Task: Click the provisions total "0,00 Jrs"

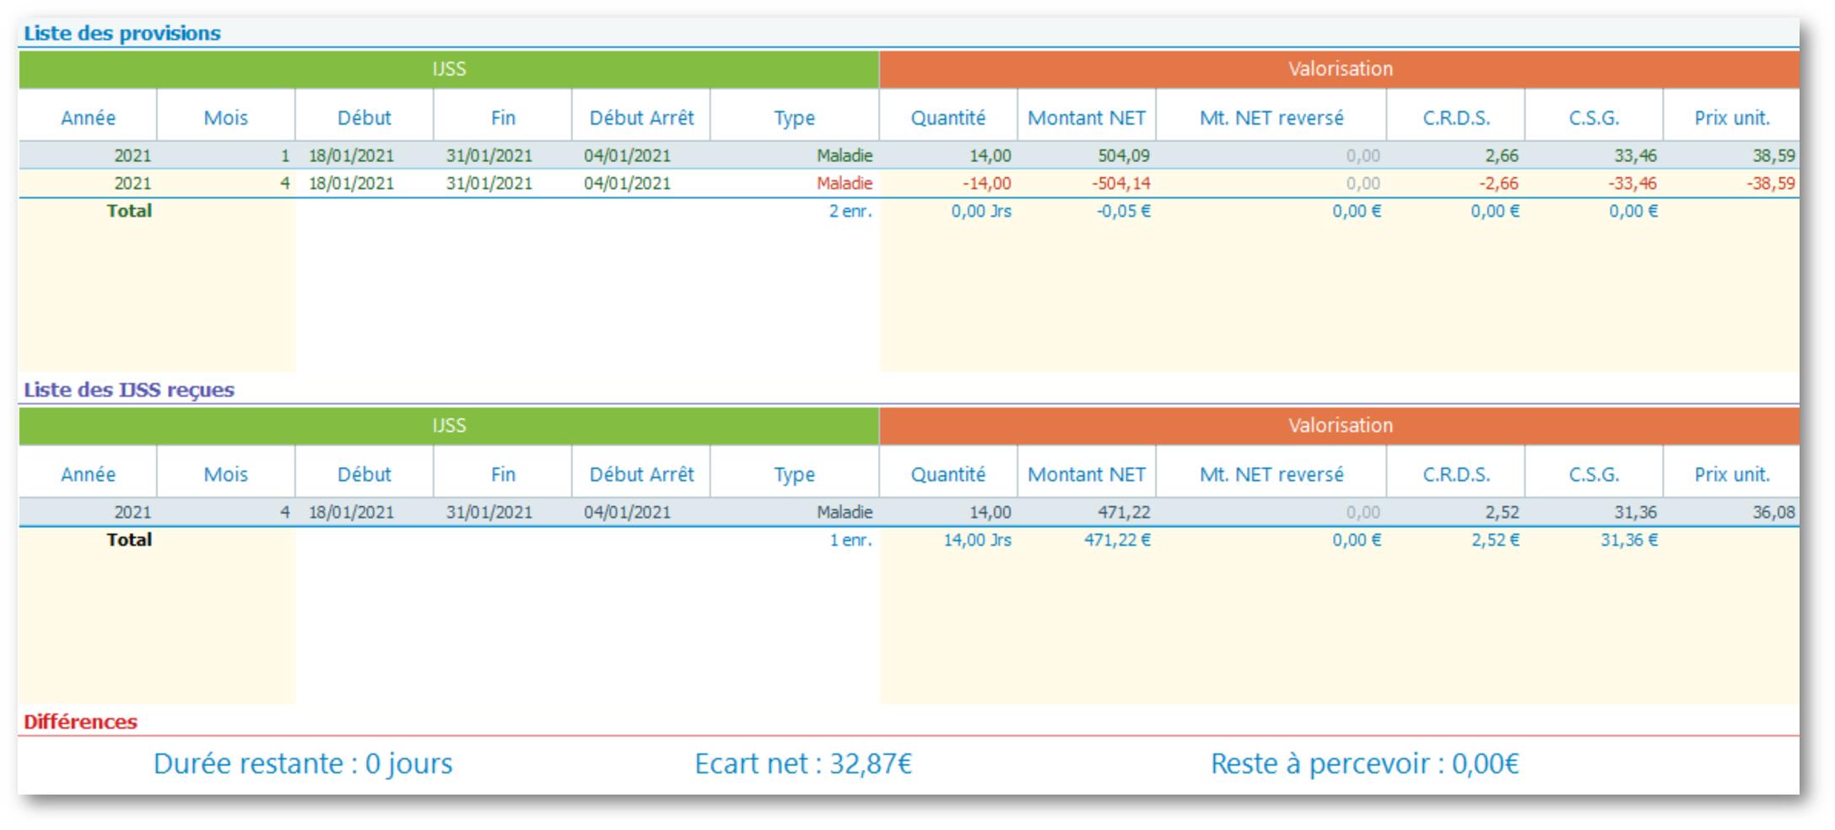Action: click(x=981, y=212)
